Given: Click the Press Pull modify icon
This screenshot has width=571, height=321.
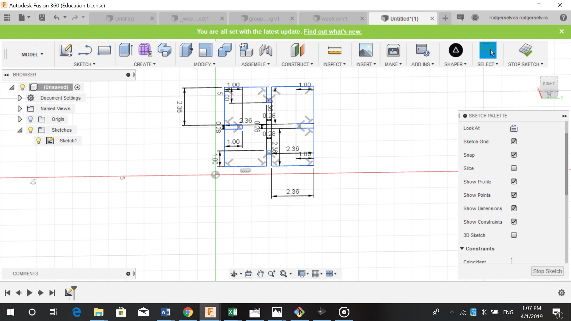Looking at the screenshot, I should (x=186, y=50).
